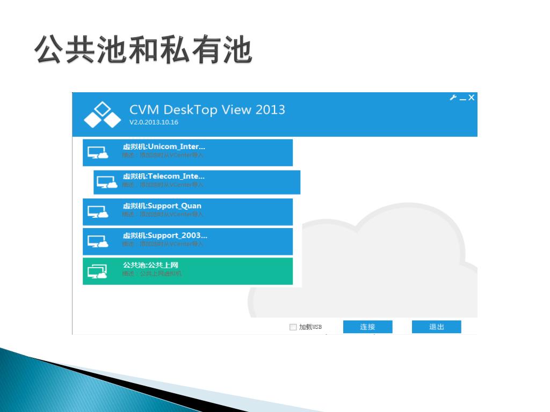Select the Telecom_Inte... virtual machine entry
Image resolution: width=550 pixels, height=412 pixels.
point(197,182)
